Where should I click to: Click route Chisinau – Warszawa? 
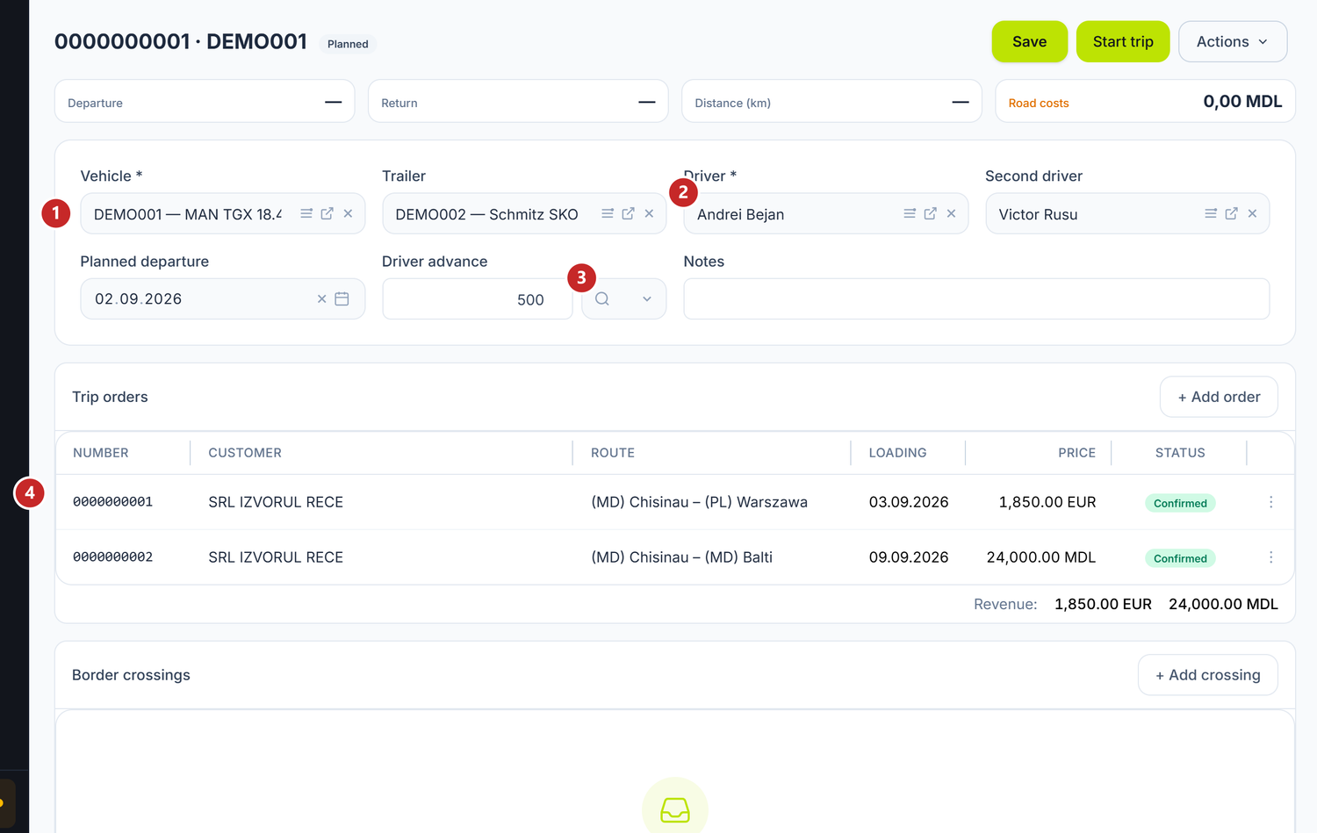click(699, 502)
